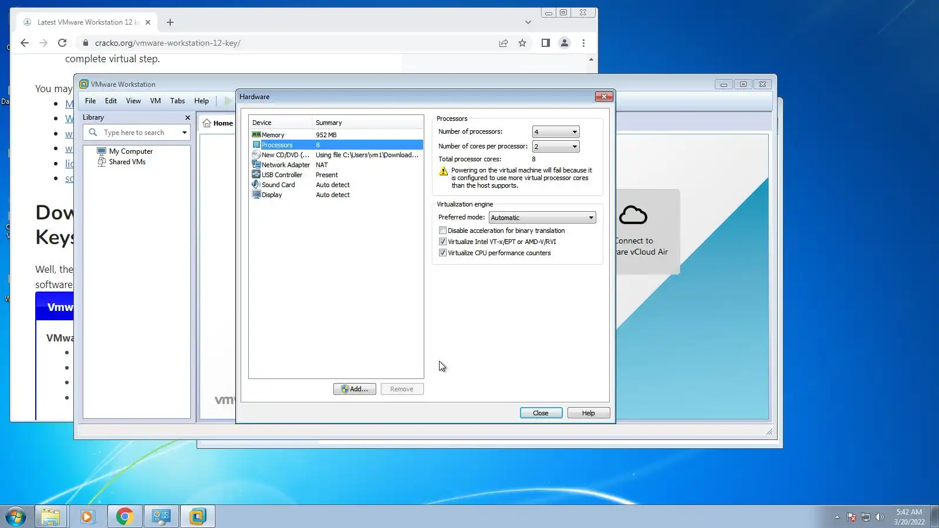Go back in the Chrome browser
The height and width of the screenshot is (528, 939).
tap(25, 43)
